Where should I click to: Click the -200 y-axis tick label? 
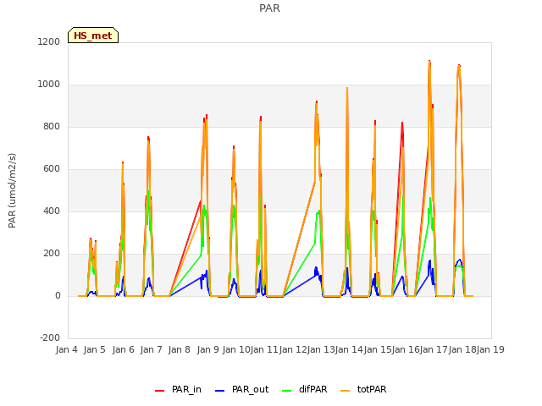tap(50, 337)
